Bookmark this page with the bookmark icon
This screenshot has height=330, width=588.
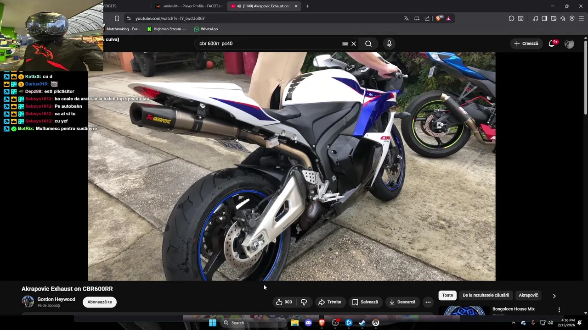pyautogui.click(x=117, y=18)
